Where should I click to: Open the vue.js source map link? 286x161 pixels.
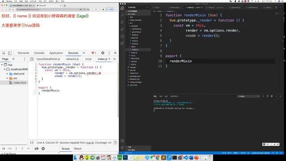90,143
